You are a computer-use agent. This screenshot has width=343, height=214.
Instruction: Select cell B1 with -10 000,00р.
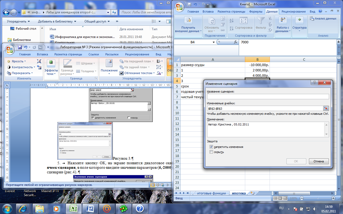pos(257,65)
